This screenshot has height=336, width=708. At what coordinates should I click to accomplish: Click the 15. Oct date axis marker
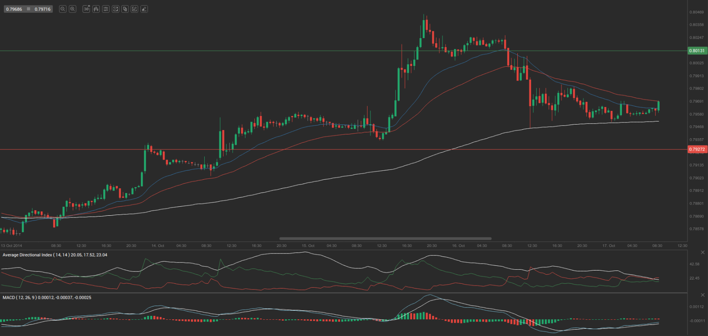(308, 246)
